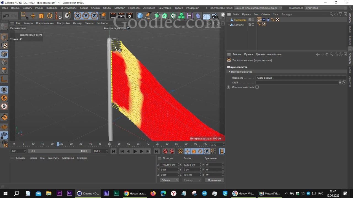Viewport: 353px width, 198px height.
Task: Open Premiere Pro from the taskbar
Action: point(59,193)
